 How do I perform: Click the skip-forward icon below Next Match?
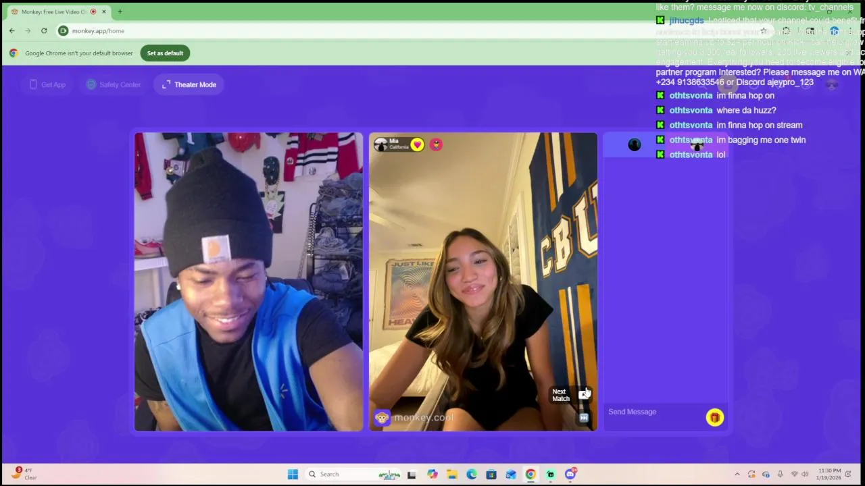tap(584, 418)
